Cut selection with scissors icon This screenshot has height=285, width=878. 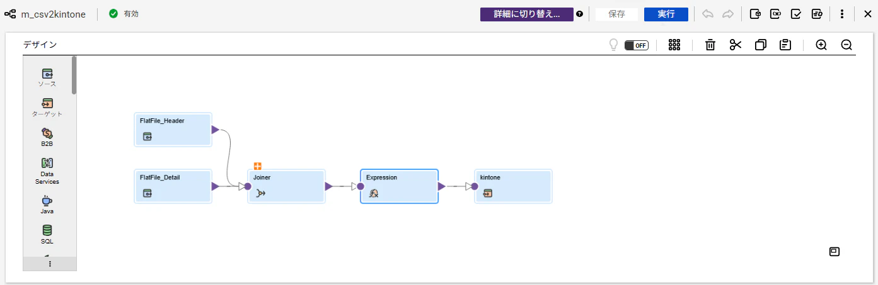[736, 45]
